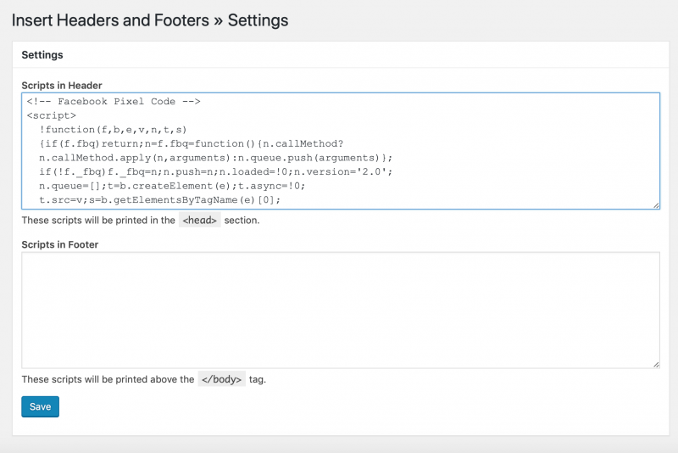Click 'These scripts will be printed above the' text

108,379
